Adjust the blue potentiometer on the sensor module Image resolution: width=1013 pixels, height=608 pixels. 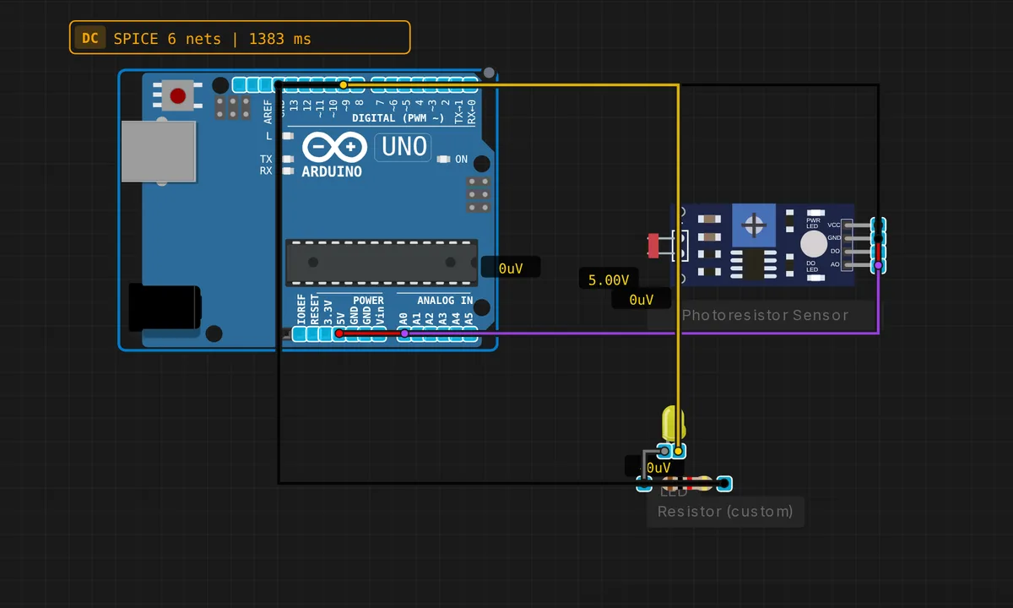pyautogui.click(x=755, y=225)
